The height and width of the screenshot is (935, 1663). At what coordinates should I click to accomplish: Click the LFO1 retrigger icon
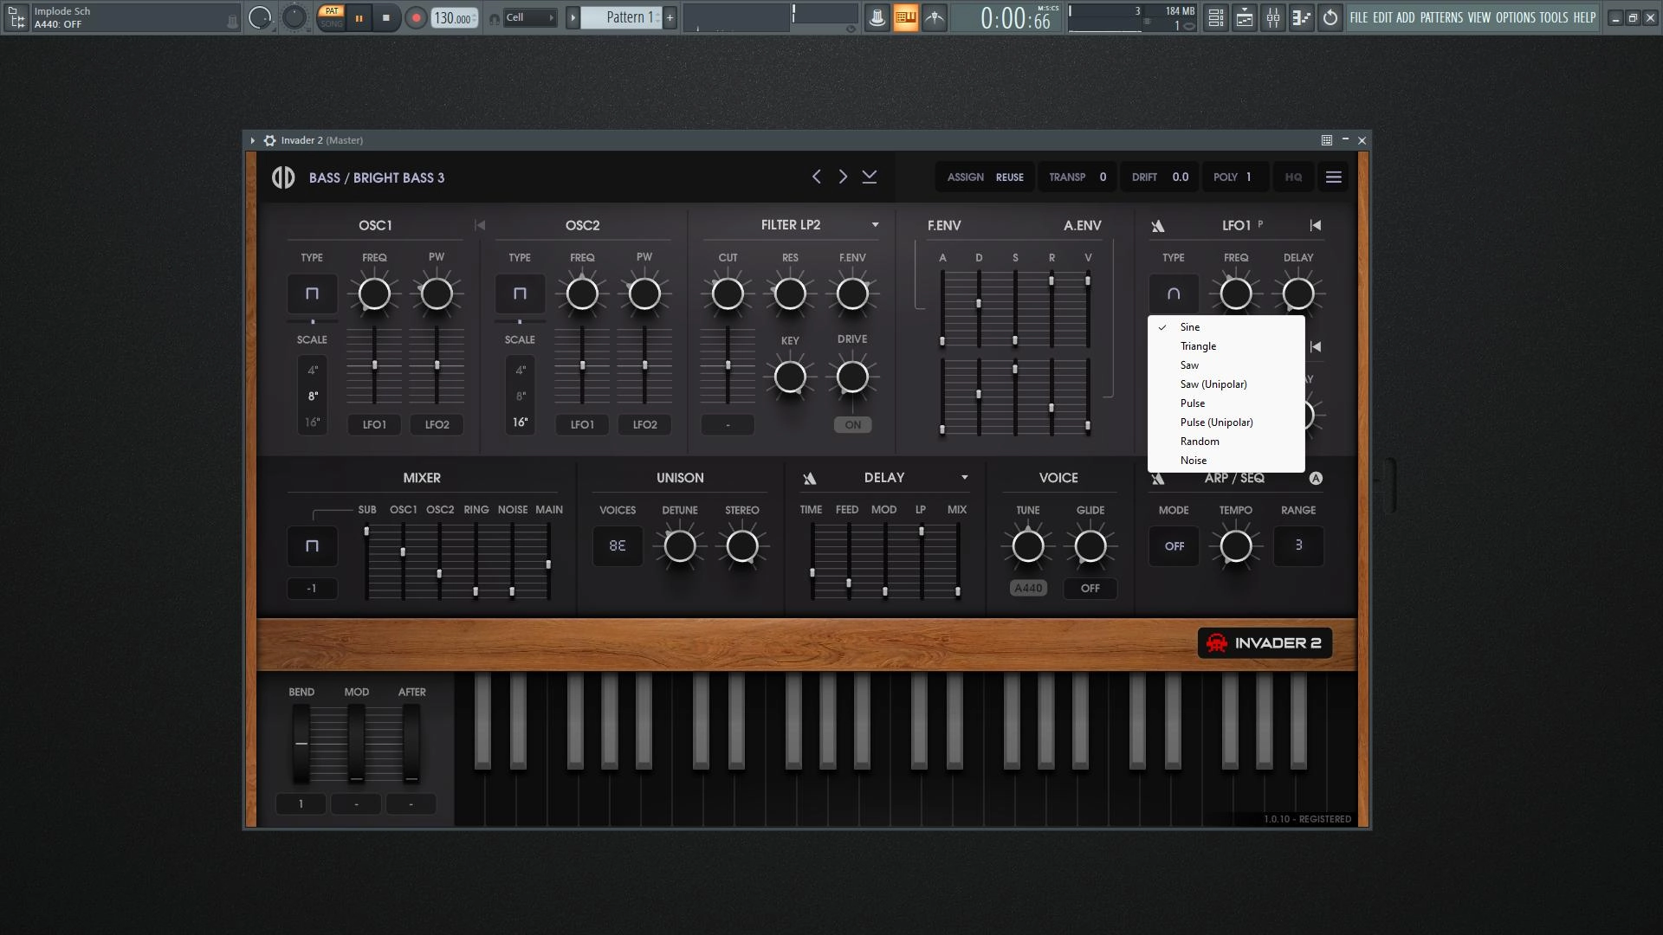click(x=1316, y=225)
